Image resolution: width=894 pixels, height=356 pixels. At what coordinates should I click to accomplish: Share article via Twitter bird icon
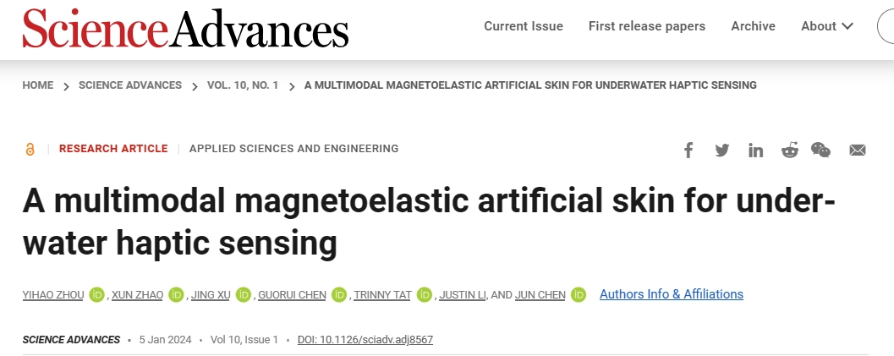click(721, 151)
